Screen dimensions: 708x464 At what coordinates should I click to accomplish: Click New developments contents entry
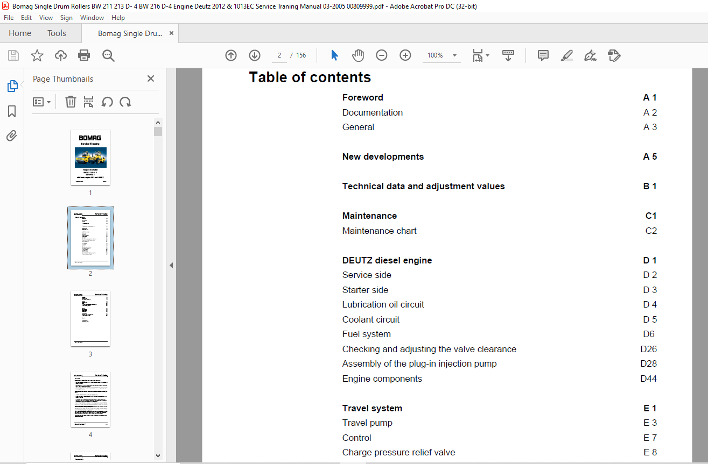click(383, 156)
